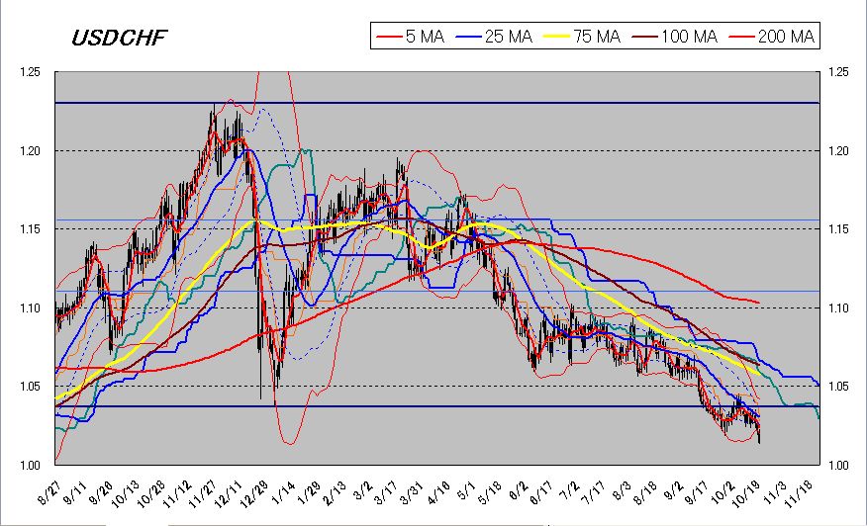Click the 11/12 date label
This screenshot has width=867, height=526.
(176, 494)
